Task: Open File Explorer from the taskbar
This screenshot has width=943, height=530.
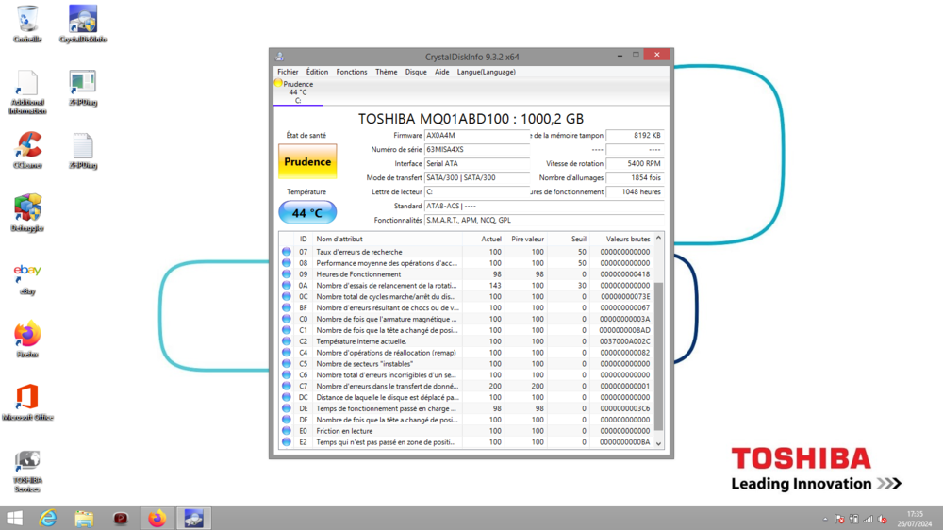Action: coord(84,519)
